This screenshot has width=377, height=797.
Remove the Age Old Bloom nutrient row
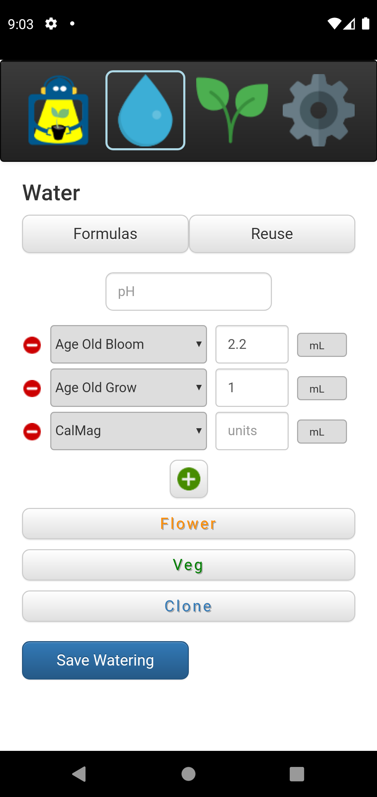tap(32, 345)
